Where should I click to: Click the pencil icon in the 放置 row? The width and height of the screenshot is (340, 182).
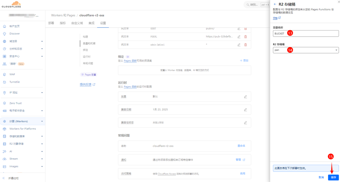[245, 97]
